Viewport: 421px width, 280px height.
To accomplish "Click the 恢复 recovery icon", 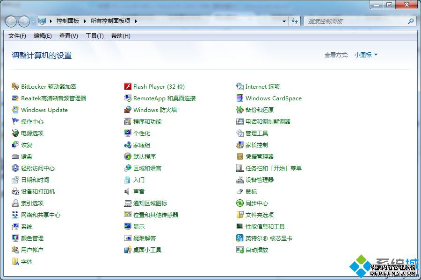I will coord(15,145).
